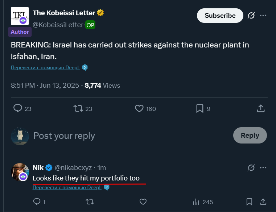Repost the Kobeissi Letter tweet
The width and height of the screenshot is (276, 212).
[x=78, y=109]
